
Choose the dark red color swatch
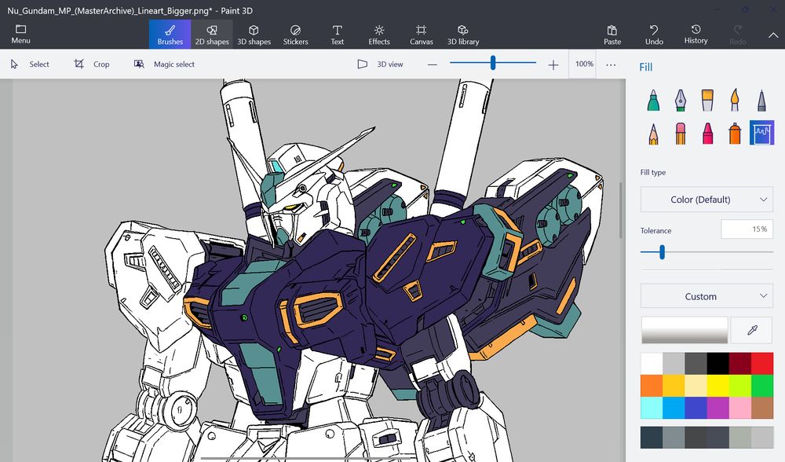(x=740, y=364)
